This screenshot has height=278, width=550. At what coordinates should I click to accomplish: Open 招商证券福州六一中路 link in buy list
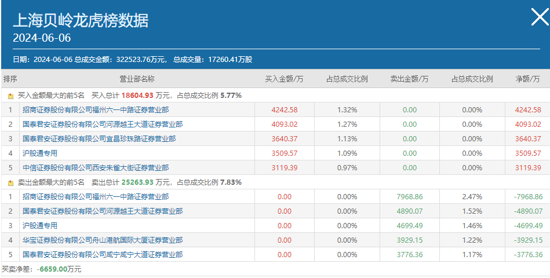pyautogui.click(x=96, y=109)
